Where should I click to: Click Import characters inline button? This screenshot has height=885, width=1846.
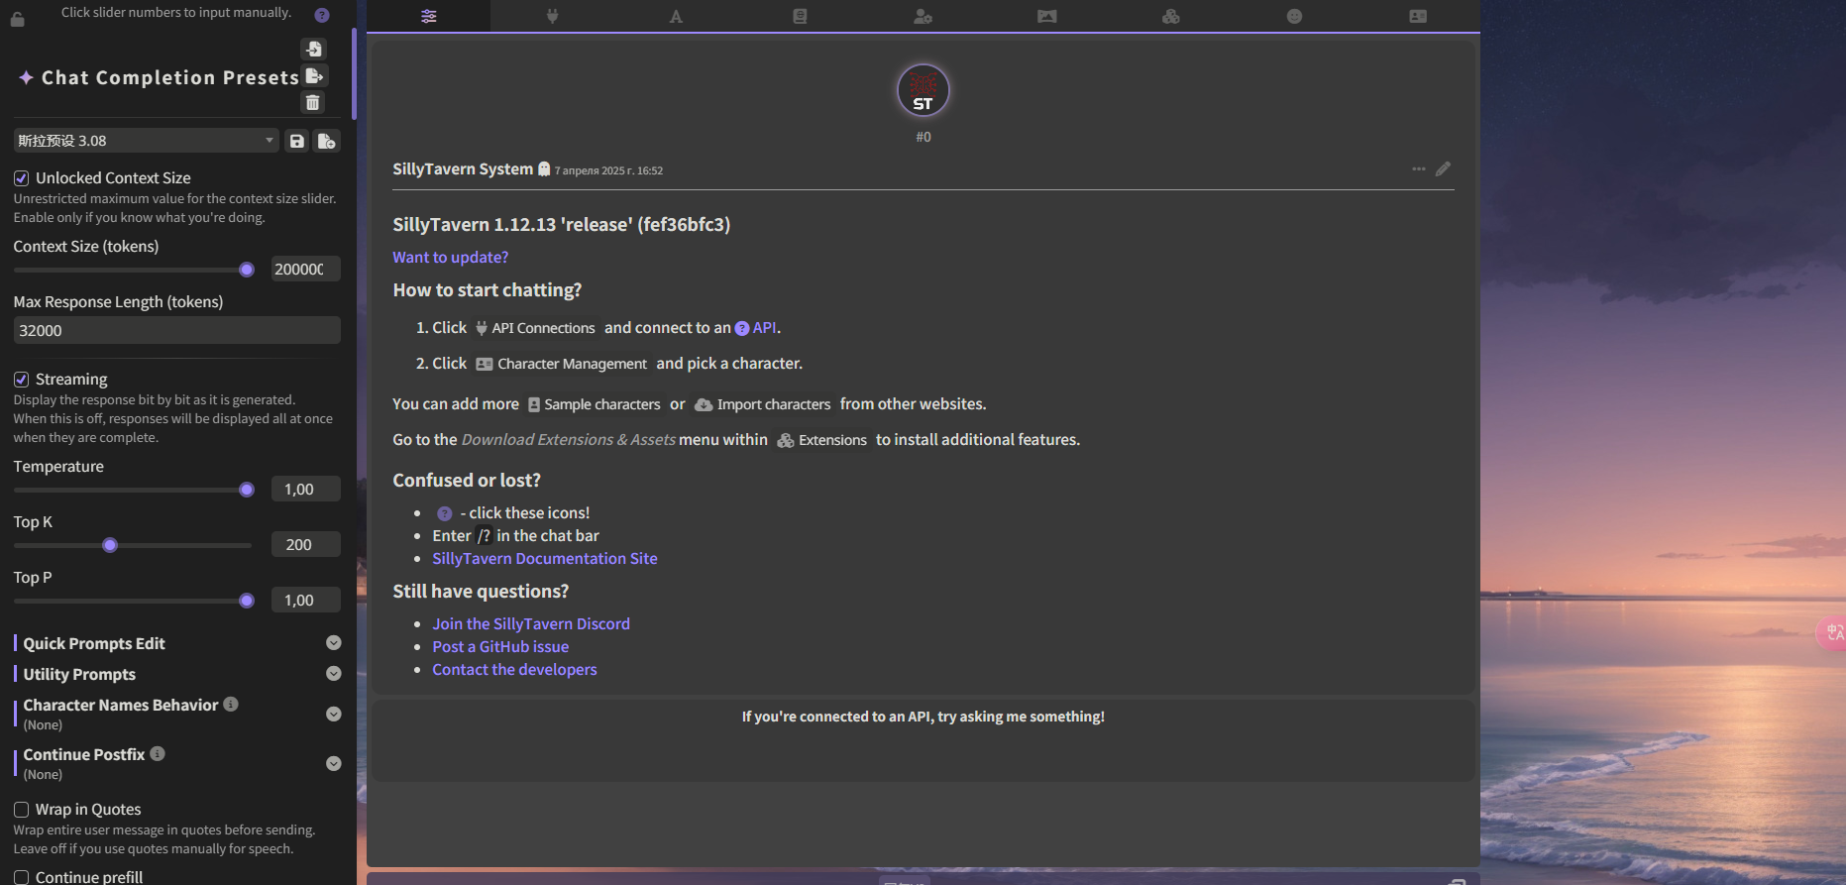pyautogui.click(x=763, y=404)
